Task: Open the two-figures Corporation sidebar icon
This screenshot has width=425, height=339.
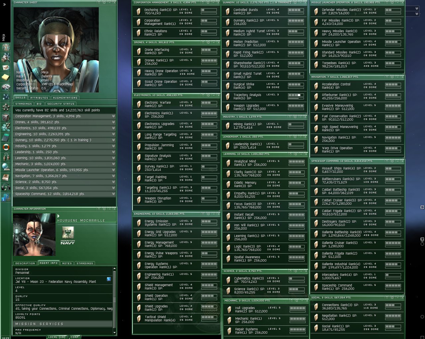Action: [x=6, y=157]
